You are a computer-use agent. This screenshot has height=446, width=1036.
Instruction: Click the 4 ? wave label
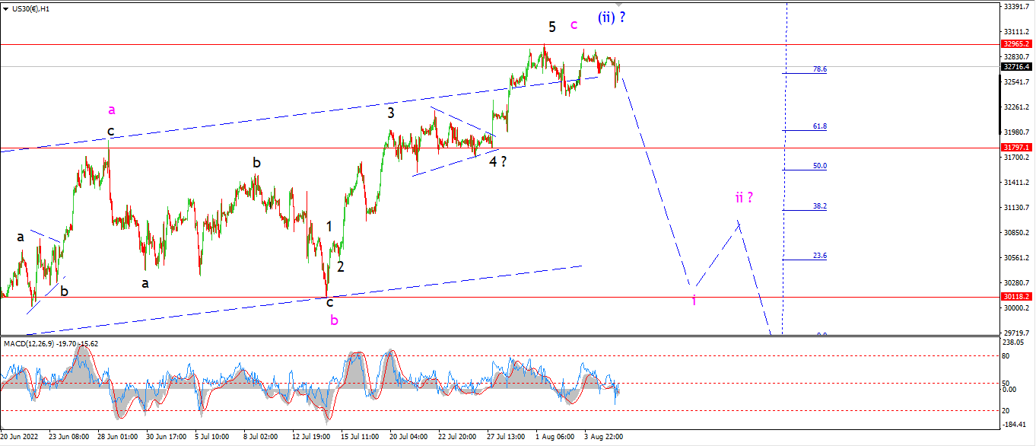coord(497,161)
